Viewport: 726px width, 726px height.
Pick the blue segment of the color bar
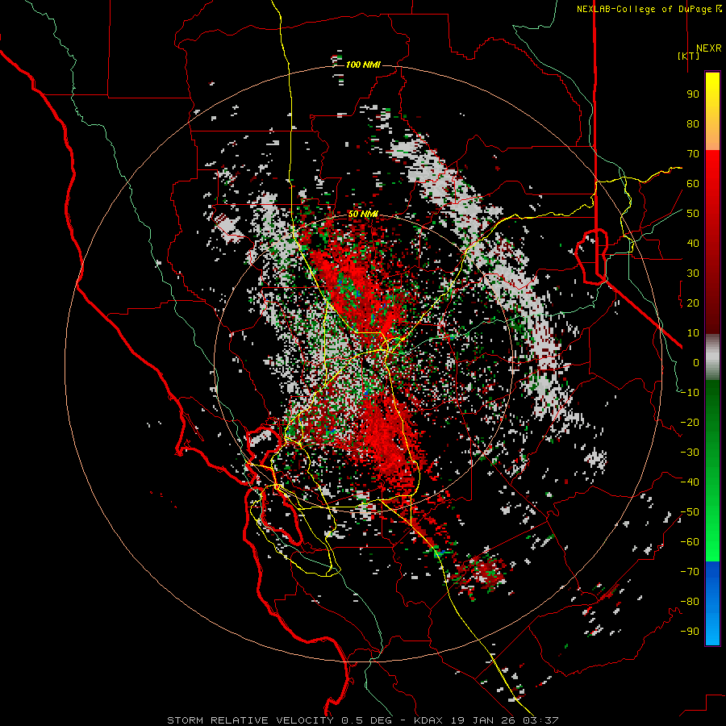point(712,603)
